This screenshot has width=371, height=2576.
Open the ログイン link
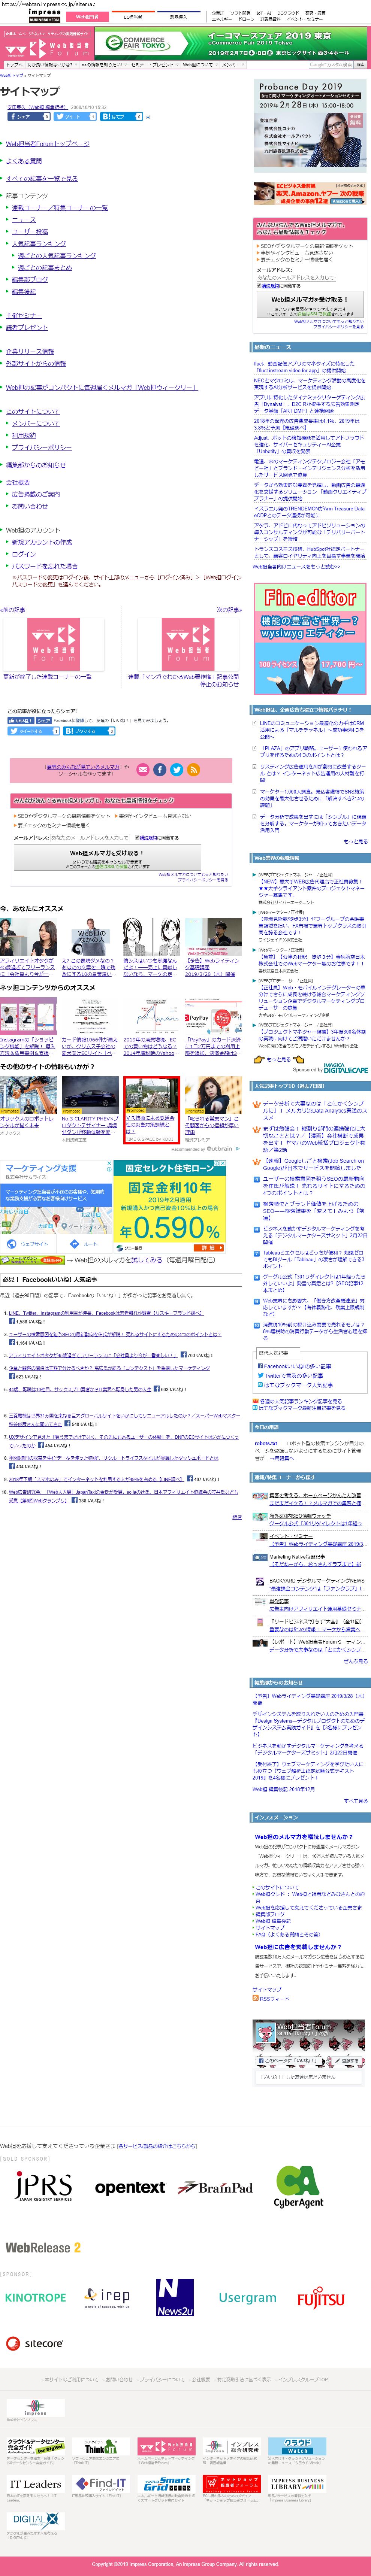pyautogui.click(x=24, y=554)
